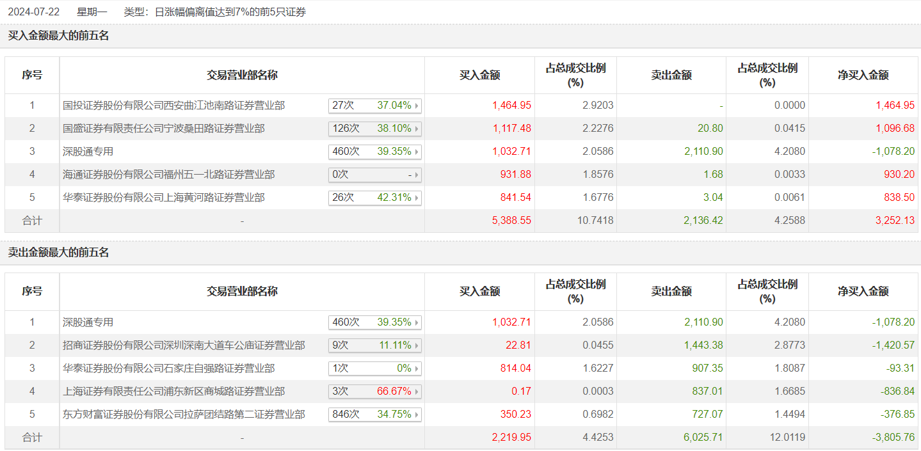Expand 460次 39.35% dropdown in the 买入金额最大的前五名 table
Image resolution: width=921 pixels, height=451 pixels.
coord(375,152)
